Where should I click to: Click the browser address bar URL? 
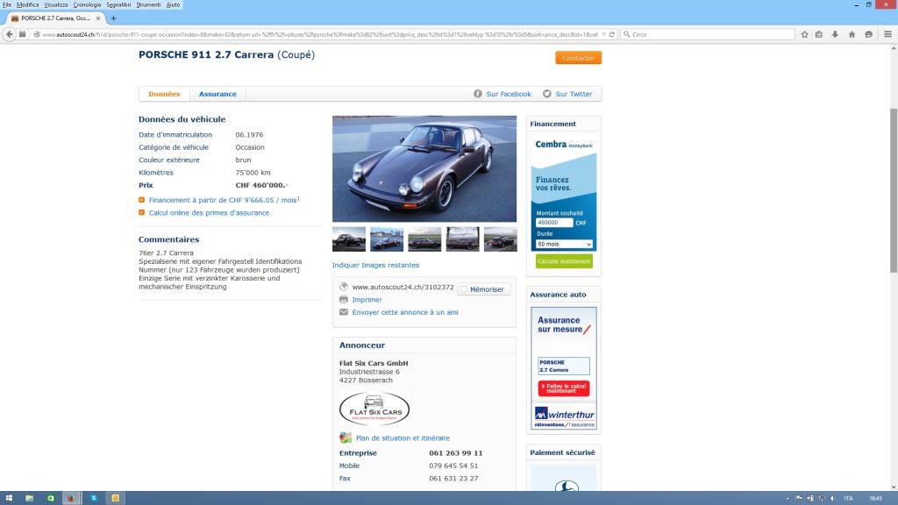319,34
